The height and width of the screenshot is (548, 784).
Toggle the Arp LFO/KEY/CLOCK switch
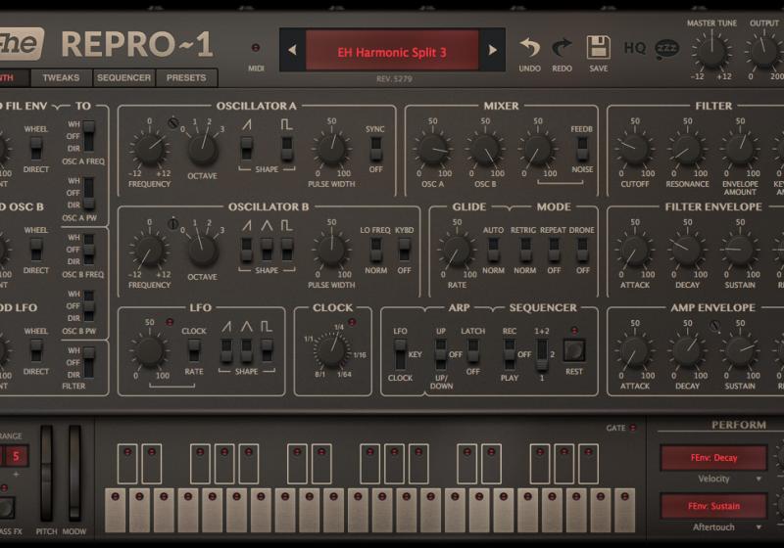click(400, 355)
